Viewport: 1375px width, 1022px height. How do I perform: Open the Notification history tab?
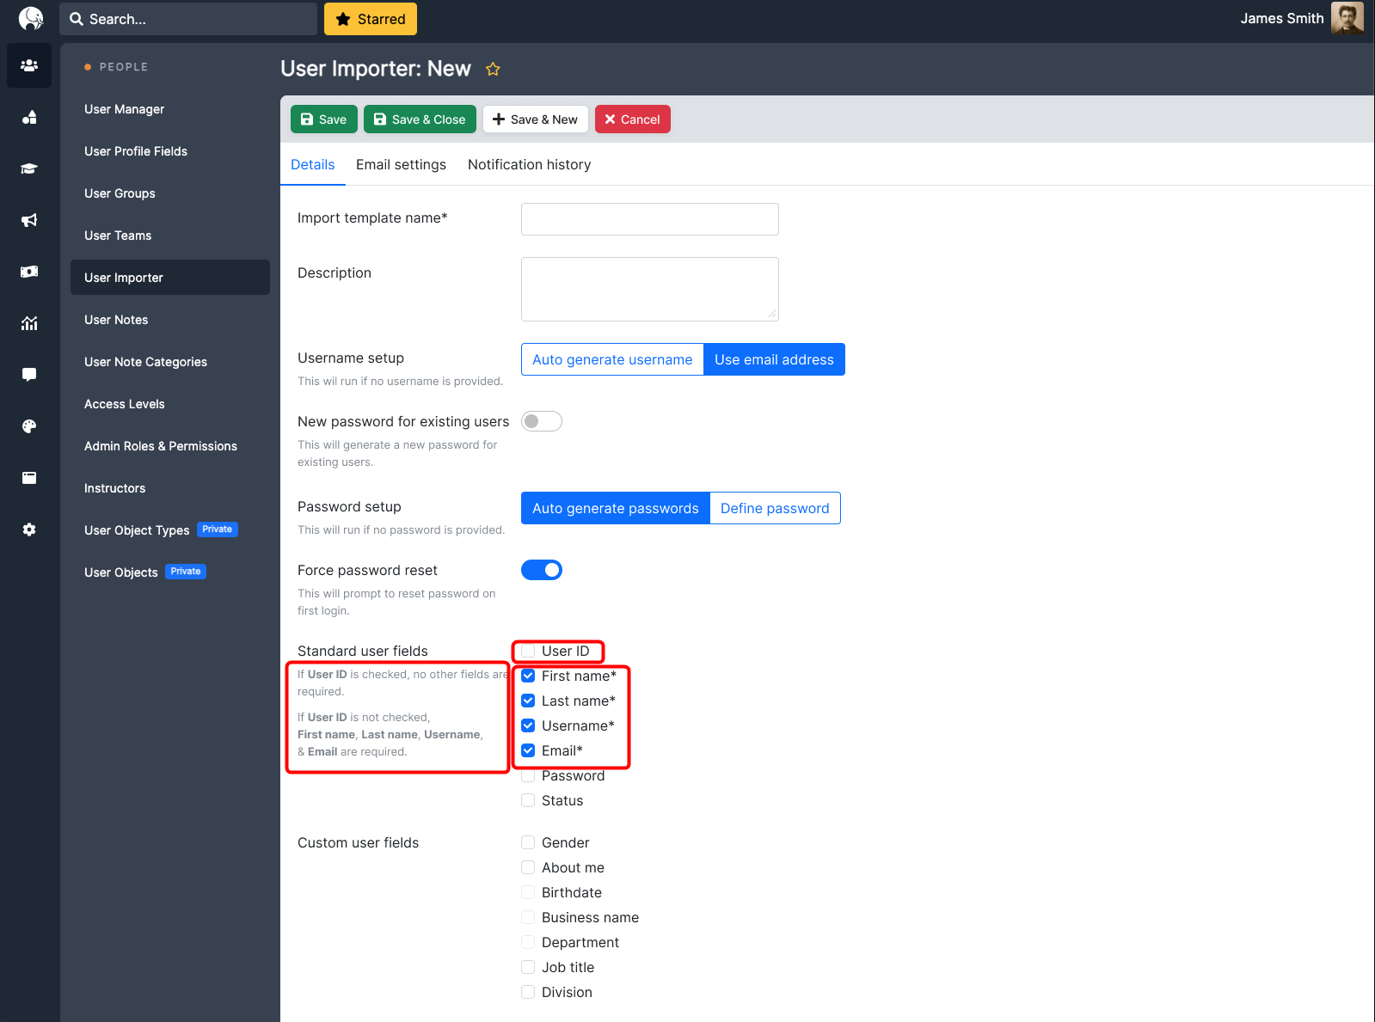(x=529, y=165)
